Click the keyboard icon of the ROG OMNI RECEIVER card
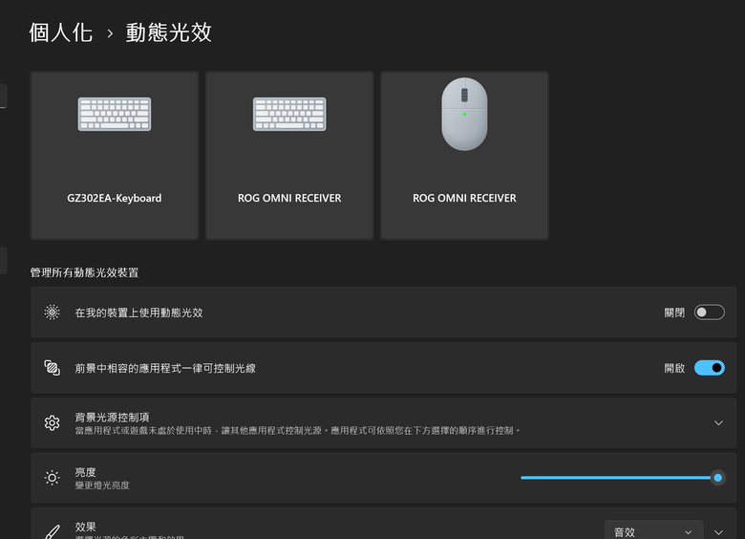Image resolution: width=745 pixels, height=539 pixels. tap(289, 114)
